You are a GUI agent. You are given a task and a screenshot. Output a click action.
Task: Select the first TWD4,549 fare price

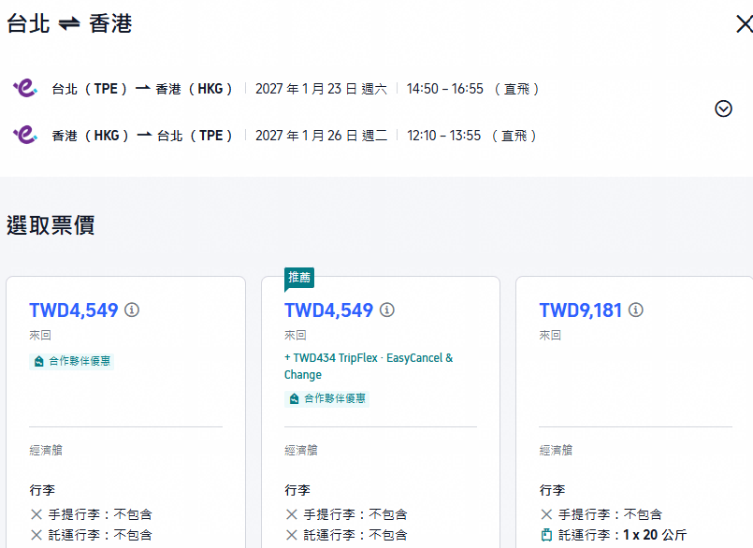tap(74, 310)
